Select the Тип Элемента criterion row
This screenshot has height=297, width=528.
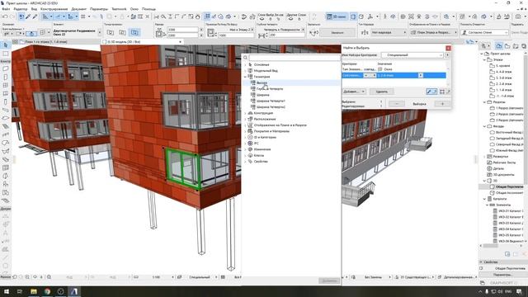394,69
